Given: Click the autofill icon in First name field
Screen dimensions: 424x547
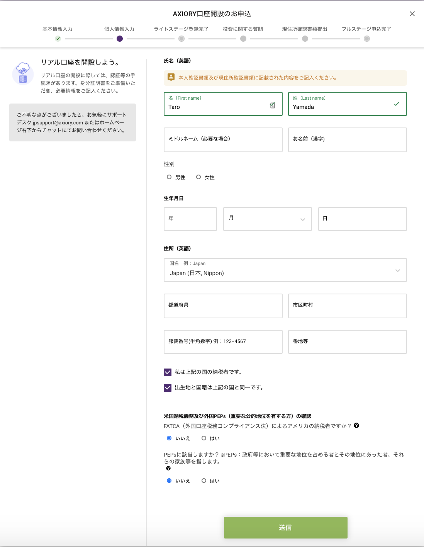Looking at the screenshot, I should [272, 105].
